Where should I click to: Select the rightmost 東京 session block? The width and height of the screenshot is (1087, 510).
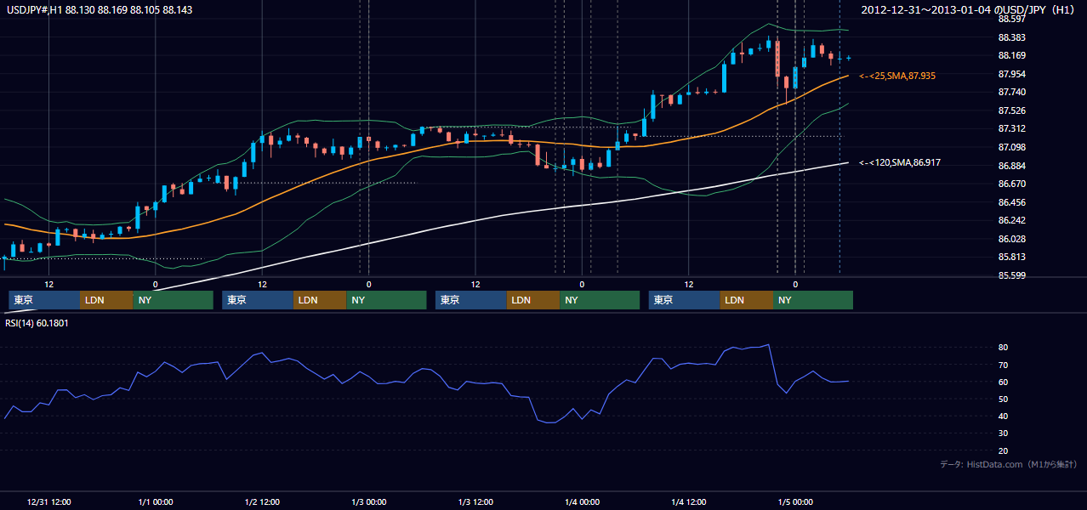point(685,300)
